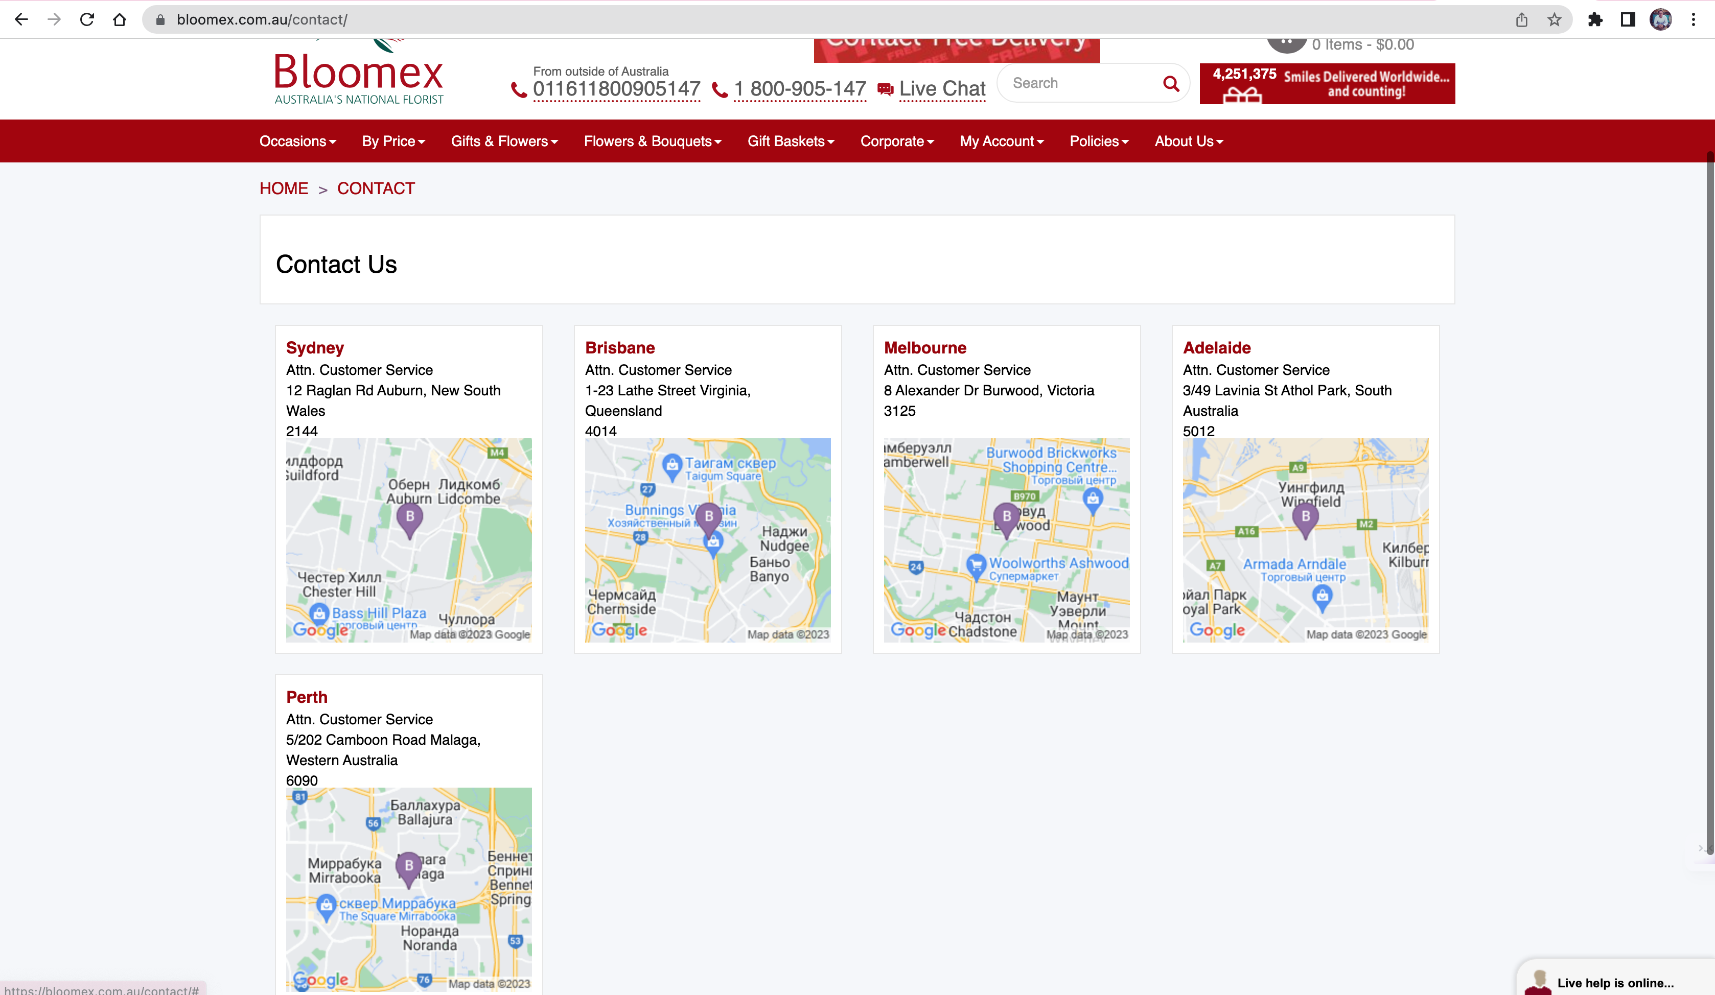Viewport: 1715px width, 995px height.
Task: Open the Perth office map
Action: point(409,890)
